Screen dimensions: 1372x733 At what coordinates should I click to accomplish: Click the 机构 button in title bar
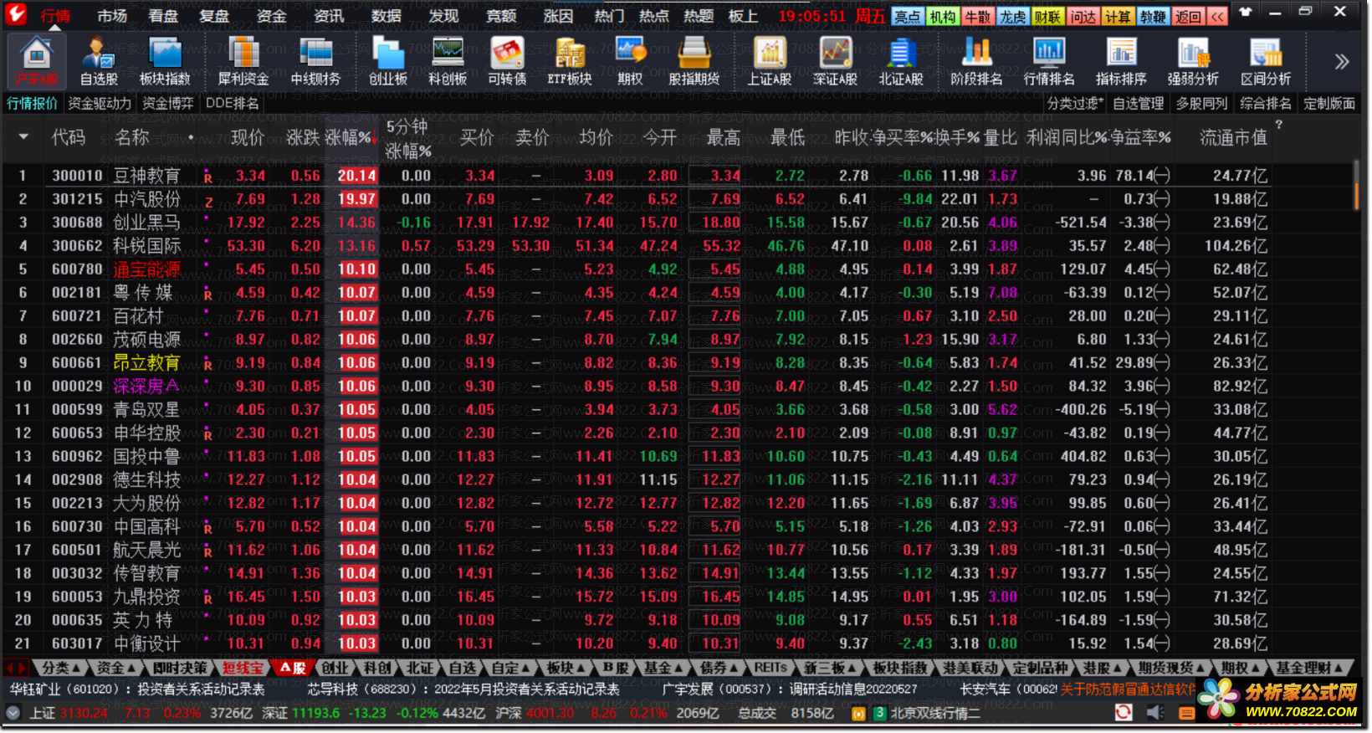[943, 17]
